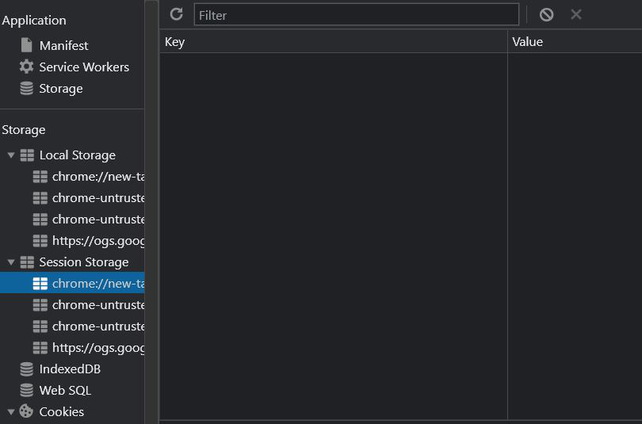The image size is (642, 424).
Task: Collapse the Local Storage tree arrow
Action: coord(11,155)
